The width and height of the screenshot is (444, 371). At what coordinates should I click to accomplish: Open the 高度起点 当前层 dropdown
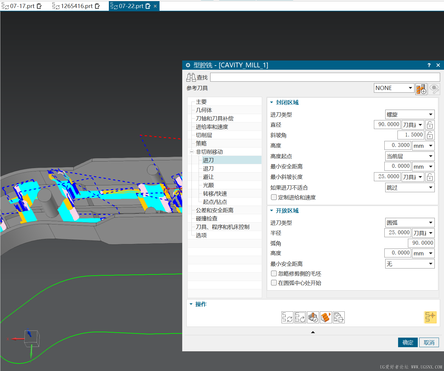tap(410, 156)
